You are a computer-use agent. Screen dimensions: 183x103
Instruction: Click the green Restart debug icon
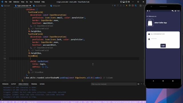130,6
